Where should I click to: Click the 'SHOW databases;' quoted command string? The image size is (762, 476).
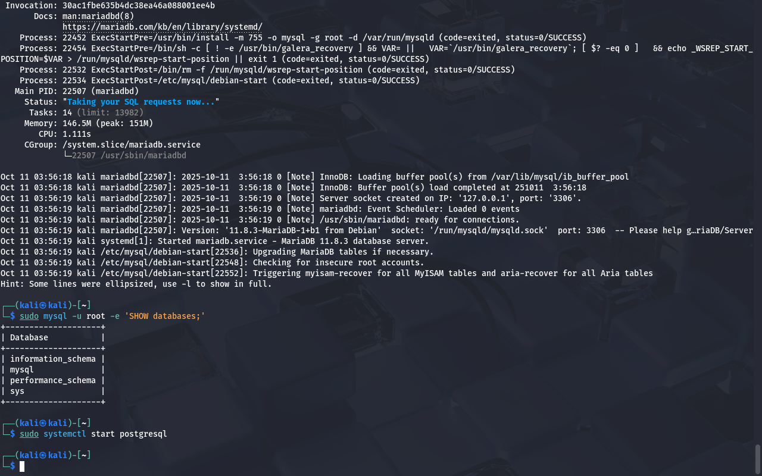tap(165, 316)
